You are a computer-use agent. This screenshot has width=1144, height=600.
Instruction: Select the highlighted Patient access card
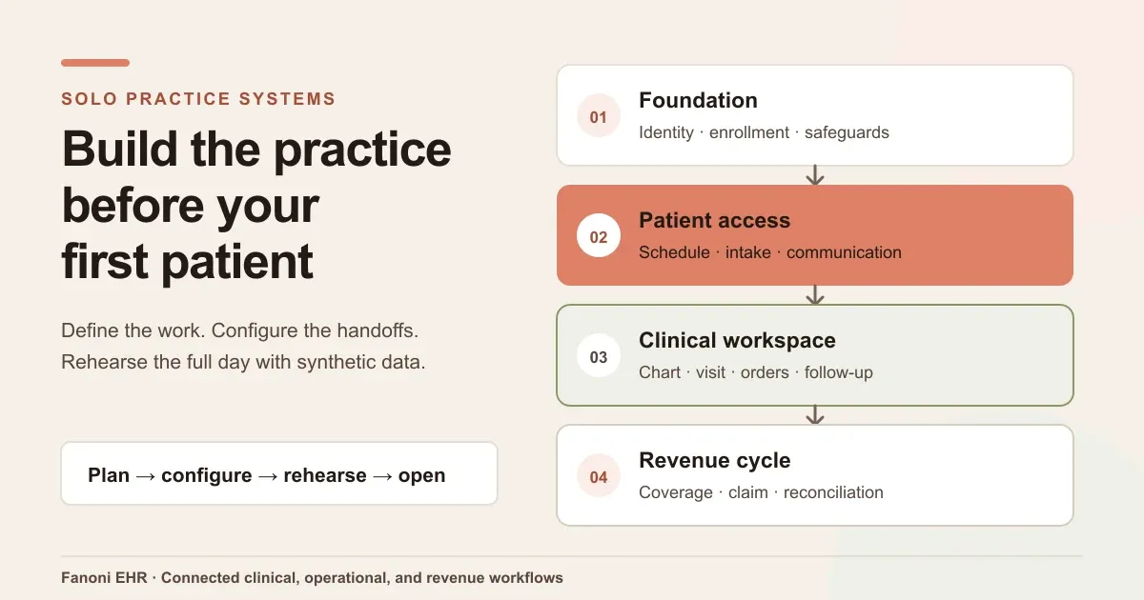[815, 235]
